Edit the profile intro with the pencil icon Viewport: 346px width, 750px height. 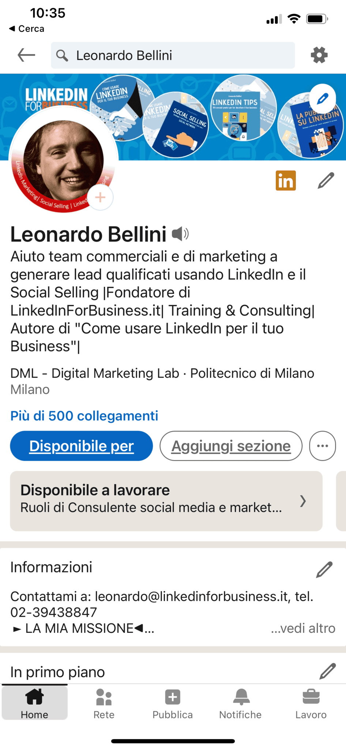[326, 181]
